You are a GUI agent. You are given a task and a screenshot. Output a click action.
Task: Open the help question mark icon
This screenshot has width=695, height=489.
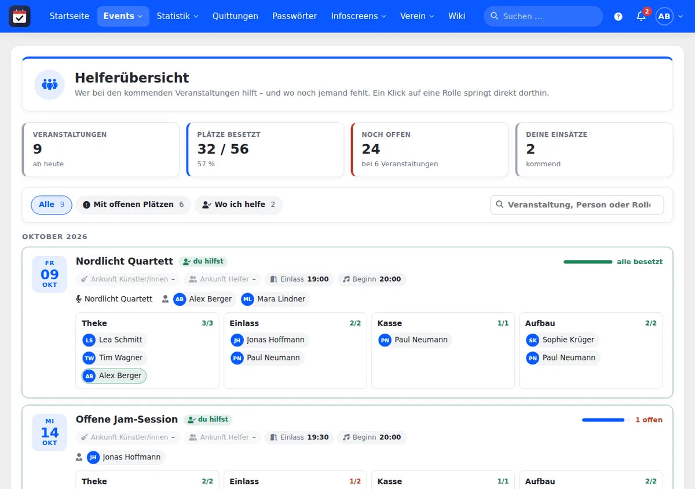[619, 16]
